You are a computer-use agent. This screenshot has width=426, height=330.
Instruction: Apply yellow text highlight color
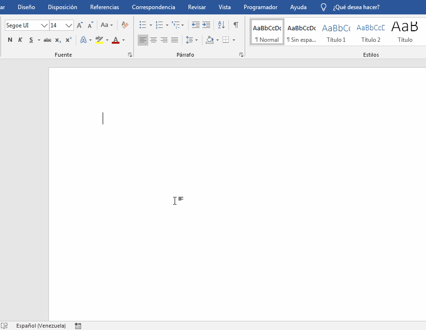coord(99,40)
